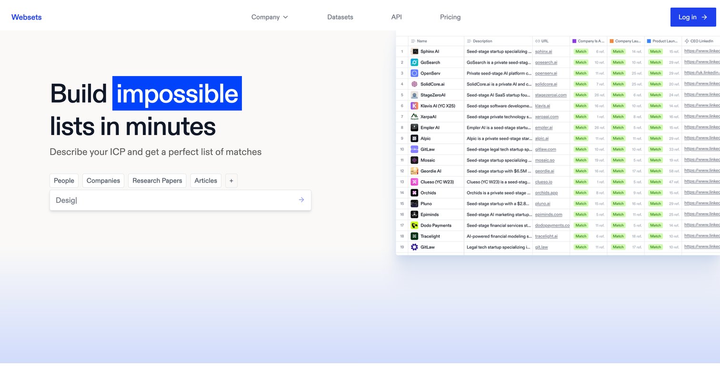
Task: Click the XerpaAI company logo icon
Action: [x=415, y=116]
